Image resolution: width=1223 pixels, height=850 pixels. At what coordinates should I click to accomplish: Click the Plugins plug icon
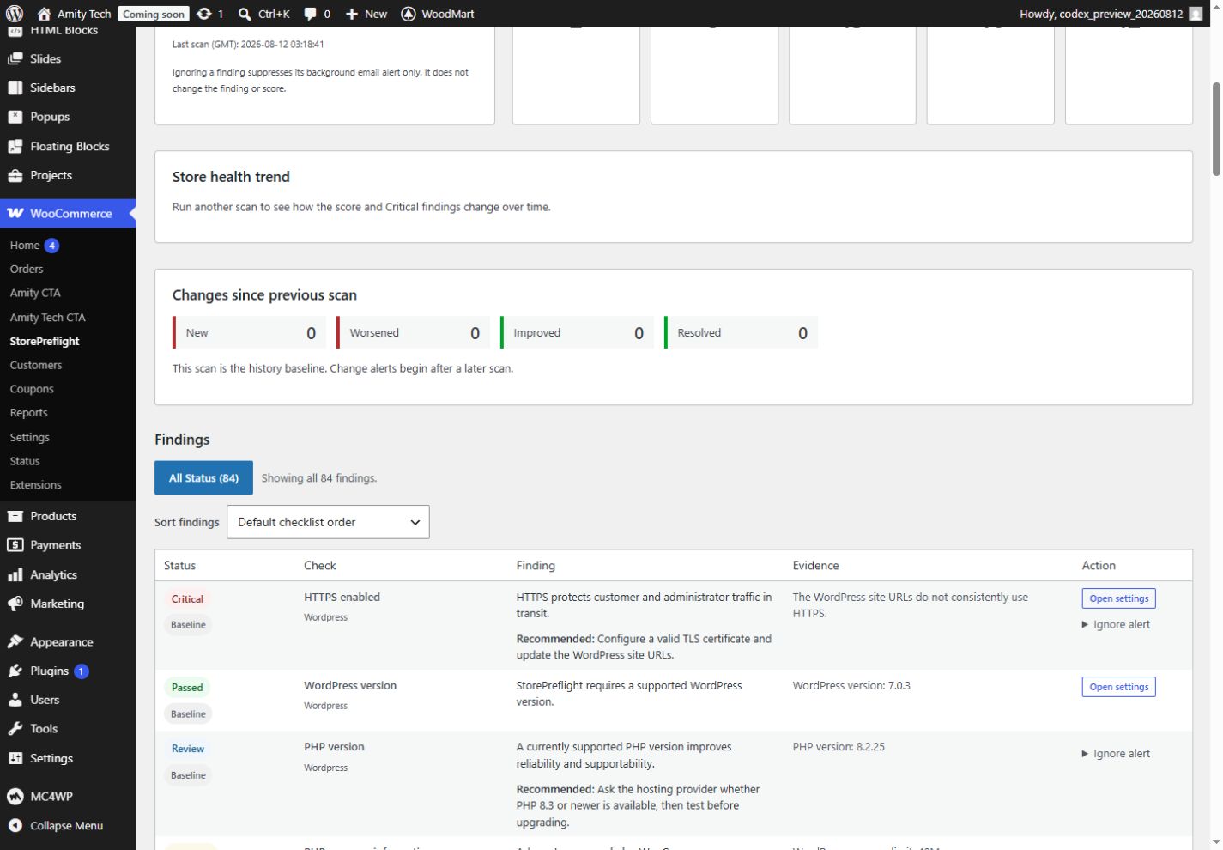(15, 671)
